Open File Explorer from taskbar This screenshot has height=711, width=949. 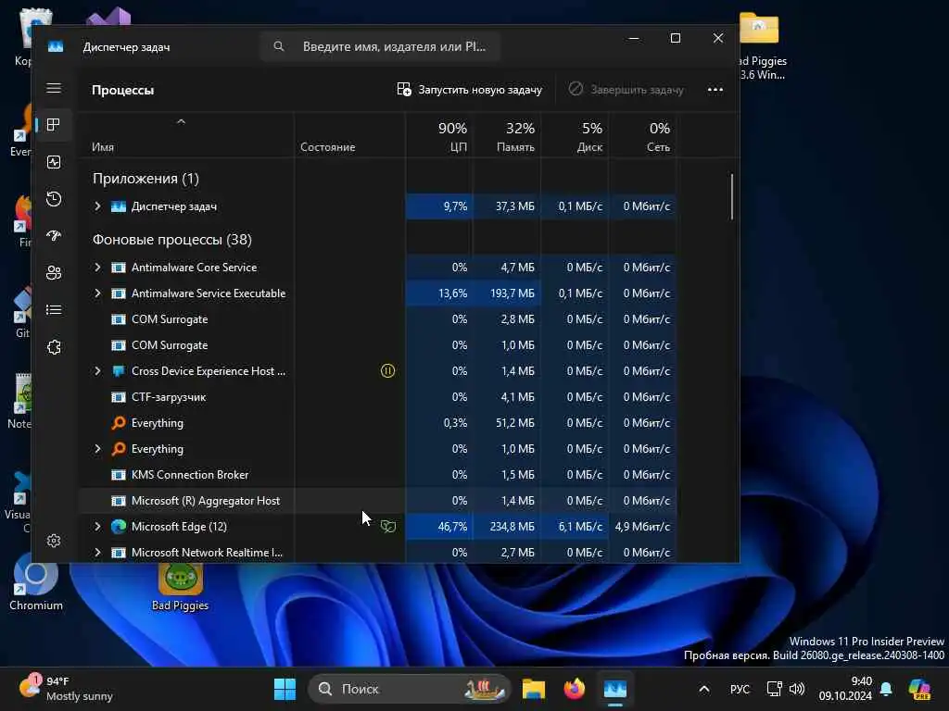[534, 689]
